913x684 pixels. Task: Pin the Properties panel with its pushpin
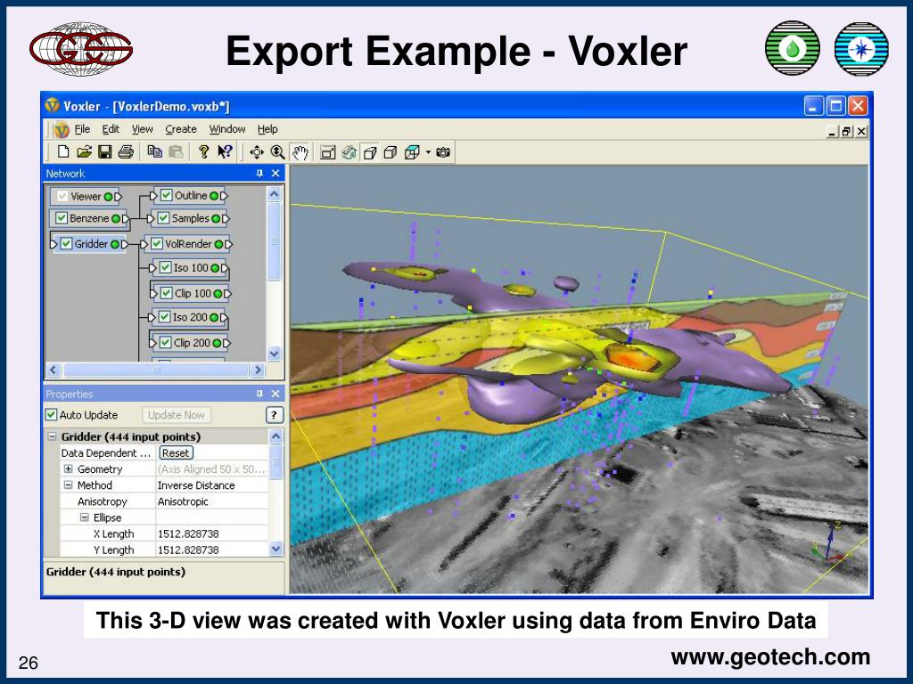click(259, 394)
